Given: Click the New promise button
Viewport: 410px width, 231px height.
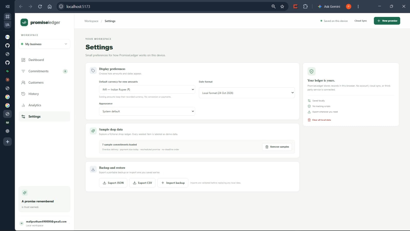Looking at the screenshot, I should (387, 21).
